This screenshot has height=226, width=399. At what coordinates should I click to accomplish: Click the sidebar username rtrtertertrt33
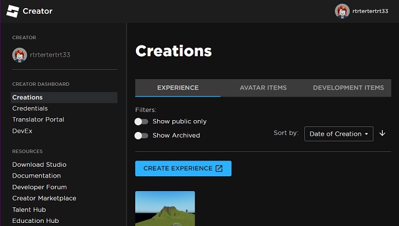pos(50,55)
